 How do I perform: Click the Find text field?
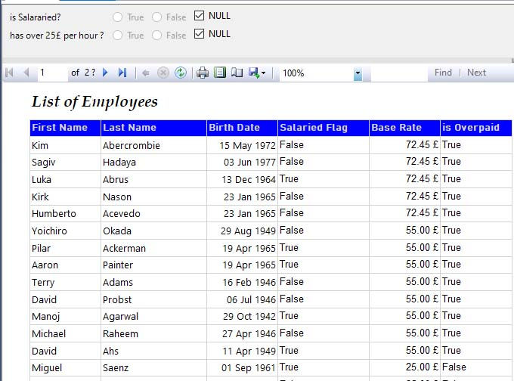399,73
